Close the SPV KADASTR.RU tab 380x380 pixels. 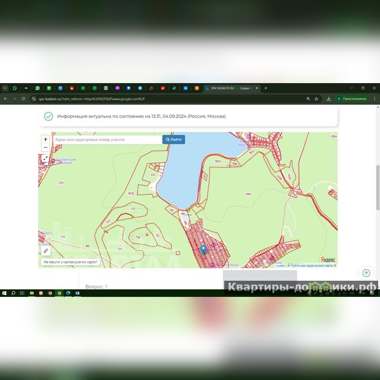(x=257, y=88)
